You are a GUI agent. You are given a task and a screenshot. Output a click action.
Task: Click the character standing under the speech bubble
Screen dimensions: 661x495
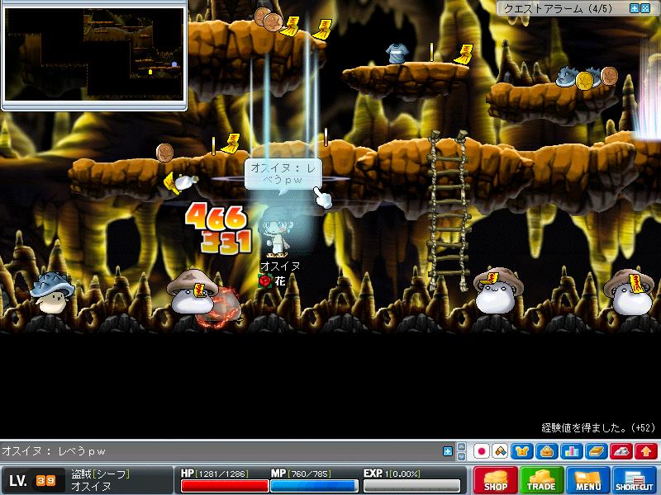(x=276, y=233)
